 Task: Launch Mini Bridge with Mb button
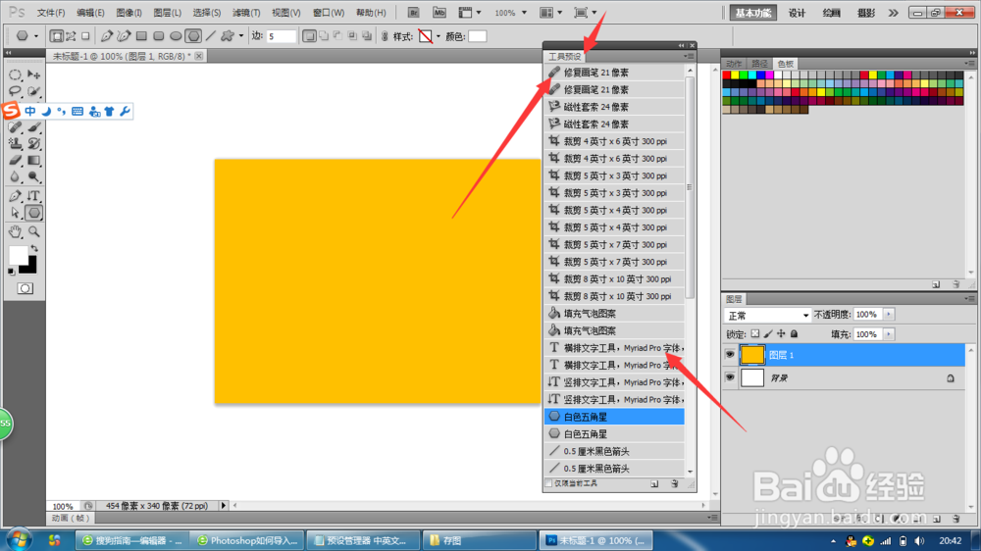click(x=439, y=13)
